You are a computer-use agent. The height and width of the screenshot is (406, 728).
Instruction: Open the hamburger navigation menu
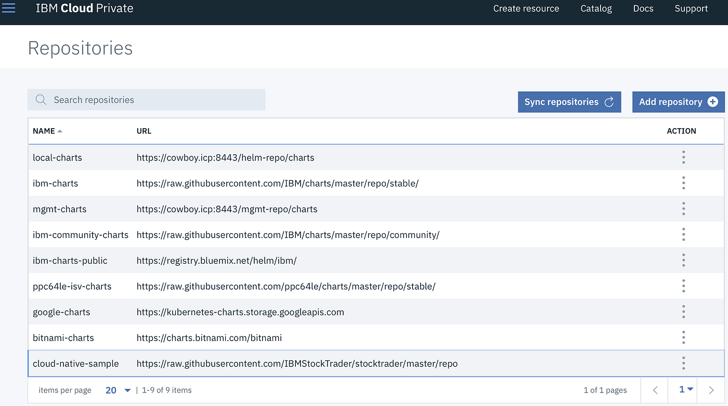point(9,8)
